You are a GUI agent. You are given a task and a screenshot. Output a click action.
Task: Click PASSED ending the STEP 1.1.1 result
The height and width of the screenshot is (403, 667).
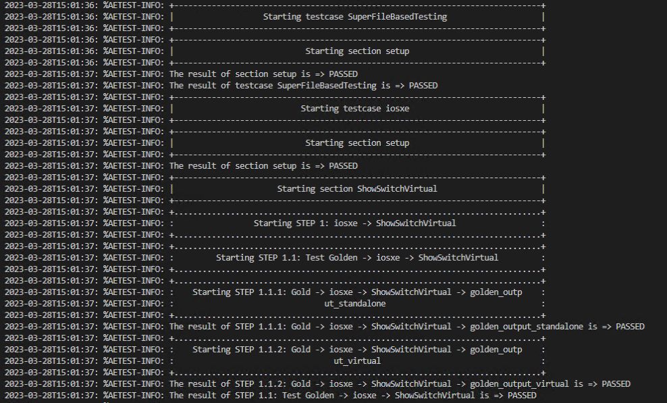click(x=630, y=327)
